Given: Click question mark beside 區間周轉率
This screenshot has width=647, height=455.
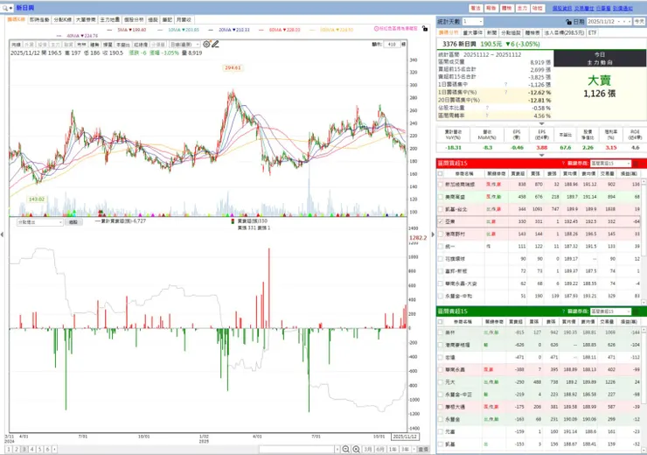Looking at the screenshot, I should point(487,116).
